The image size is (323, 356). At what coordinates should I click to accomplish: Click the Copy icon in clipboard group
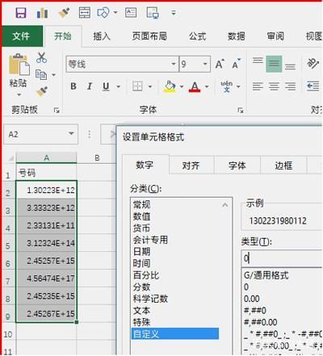[41, 74]
